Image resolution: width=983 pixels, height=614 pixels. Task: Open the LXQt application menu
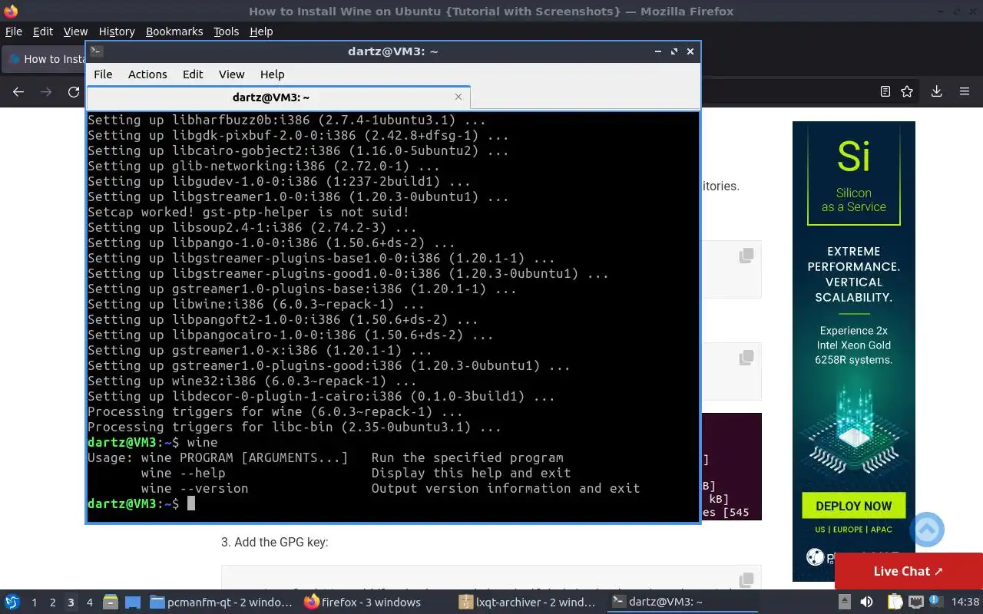click(12, 602)
